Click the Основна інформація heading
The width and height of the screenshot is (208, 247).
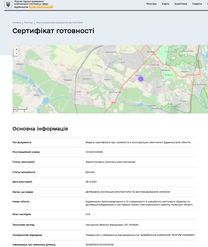tap(40, 129)
